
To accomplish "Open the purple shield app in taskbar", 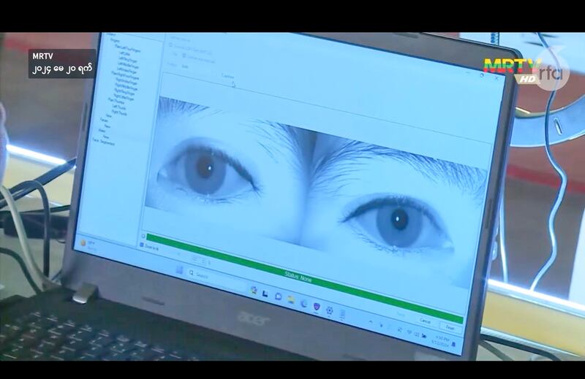I will coord(317,306).
